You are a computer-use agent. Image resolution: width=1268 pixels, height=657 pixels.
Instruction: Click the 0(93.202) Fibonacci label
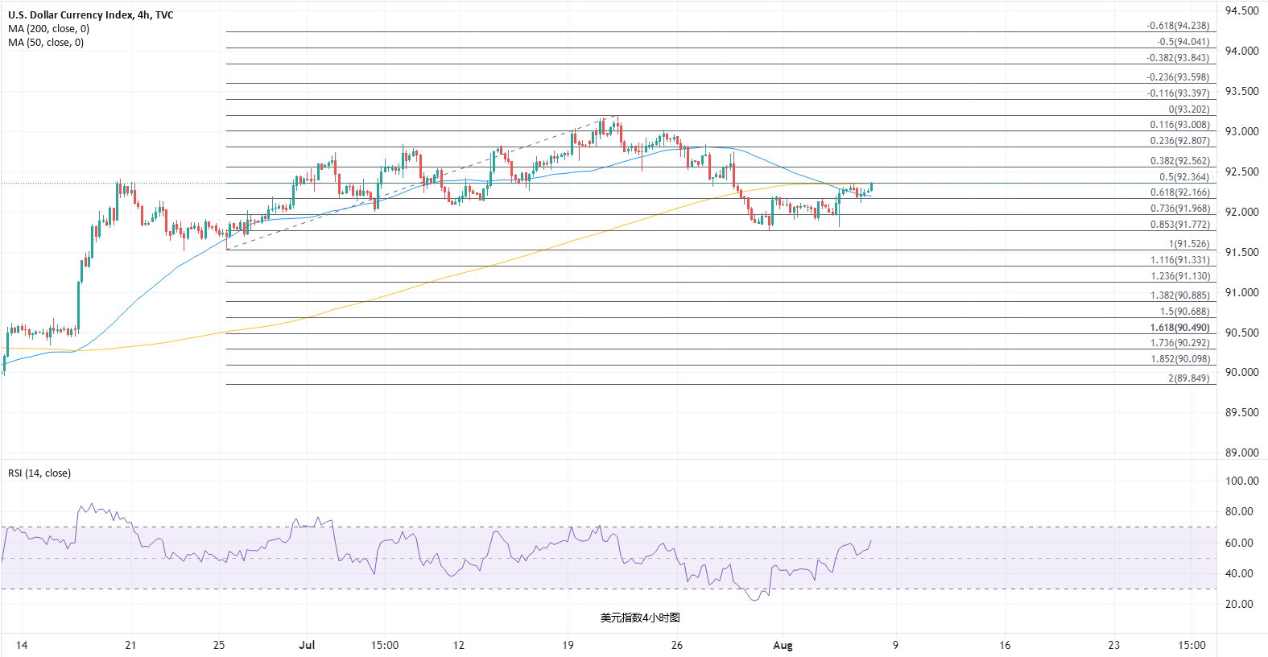click(1189, 109)
